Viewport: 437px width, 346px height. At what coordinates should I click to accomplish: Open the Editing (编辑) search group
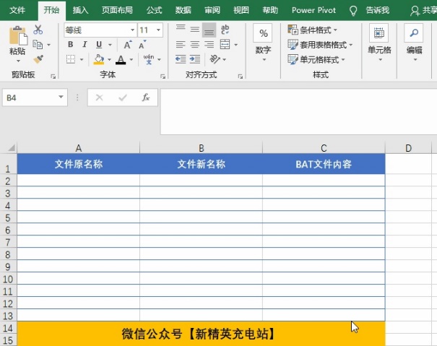tap(414, 43)
